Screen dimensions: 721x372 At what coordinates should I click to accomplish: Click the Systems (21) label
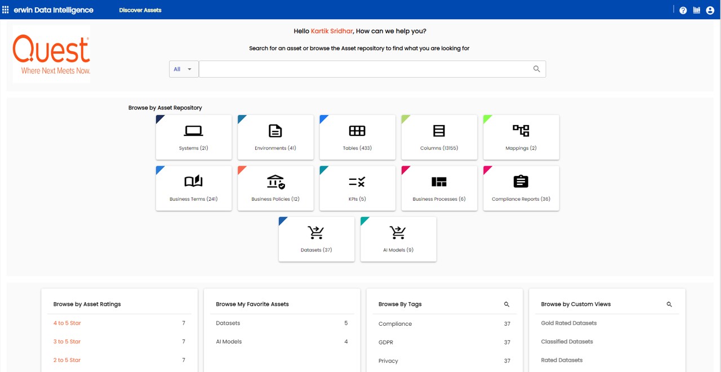coord(193,148)
